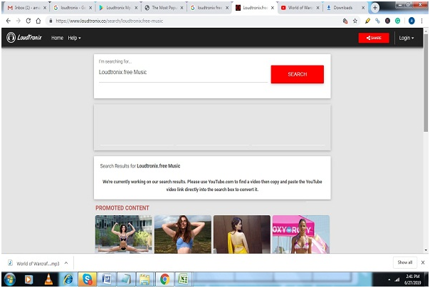Click the green Grammarly extension icon

[x=398, y=21]
